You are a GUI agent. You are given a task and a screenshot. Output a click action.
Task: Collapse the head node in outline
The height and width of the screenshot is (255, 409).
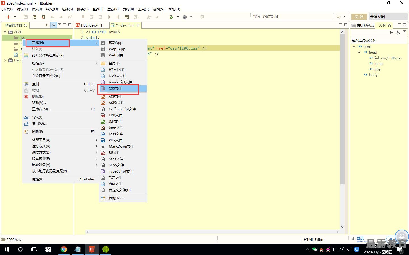coord(359,52)
